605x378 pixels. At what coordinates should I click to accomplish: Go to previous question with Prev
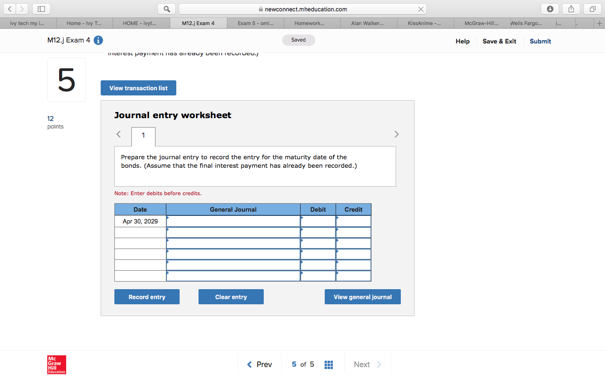(x=260, y=364)
